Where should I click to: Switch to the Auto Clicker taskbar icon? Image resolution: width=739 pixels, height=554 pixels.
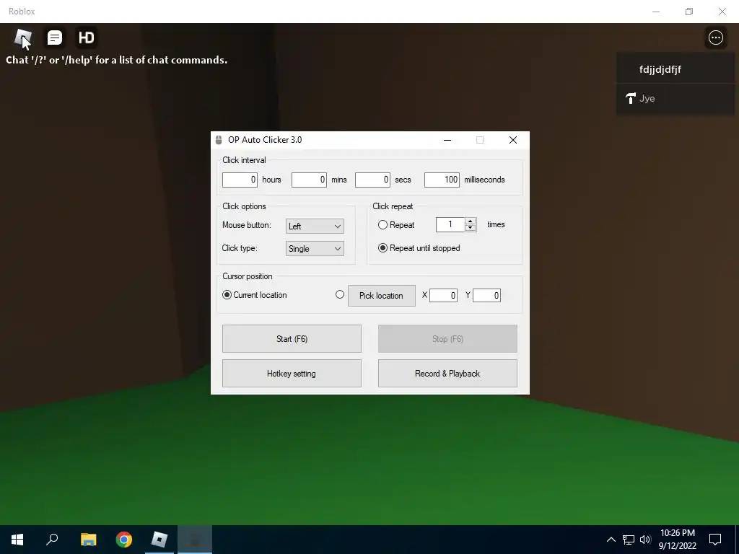point(195,540)
